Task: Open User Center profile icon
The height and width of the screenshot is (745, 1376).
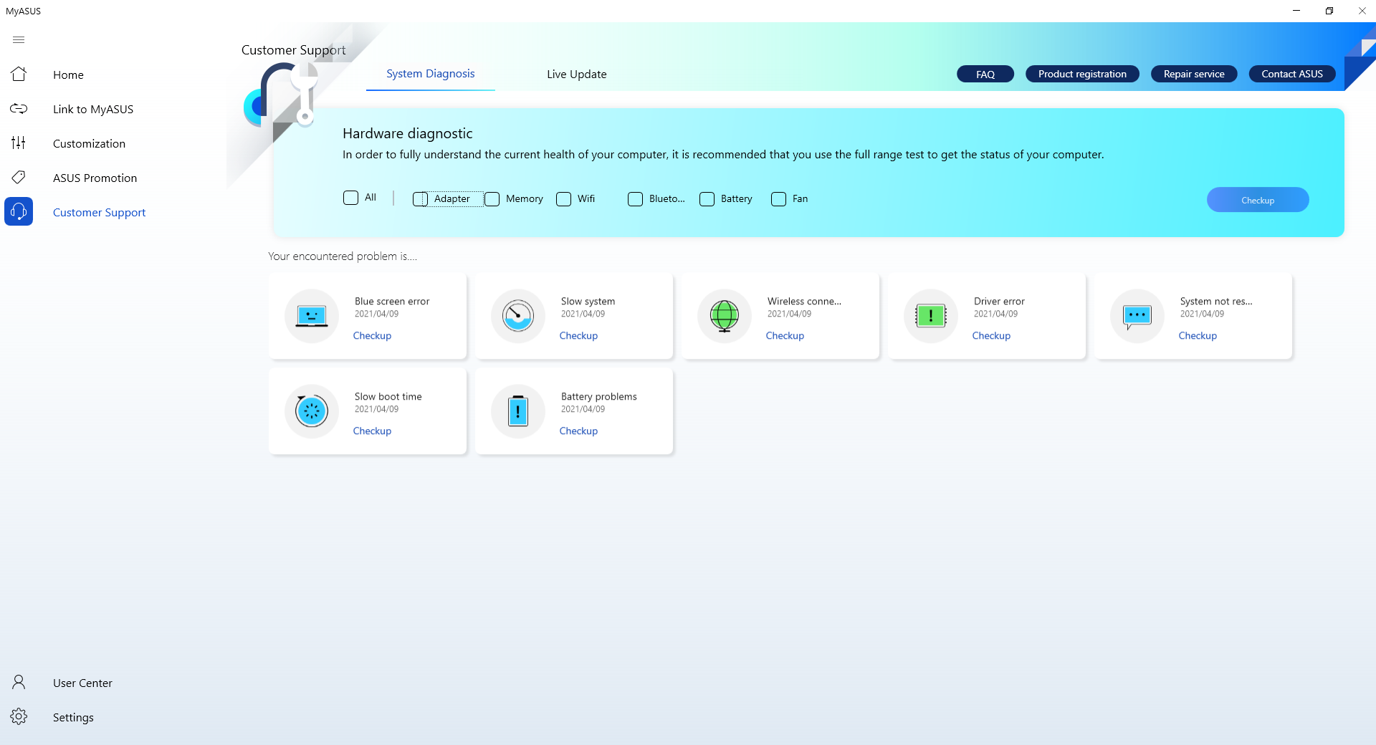Action: click(x=19, y=683)
